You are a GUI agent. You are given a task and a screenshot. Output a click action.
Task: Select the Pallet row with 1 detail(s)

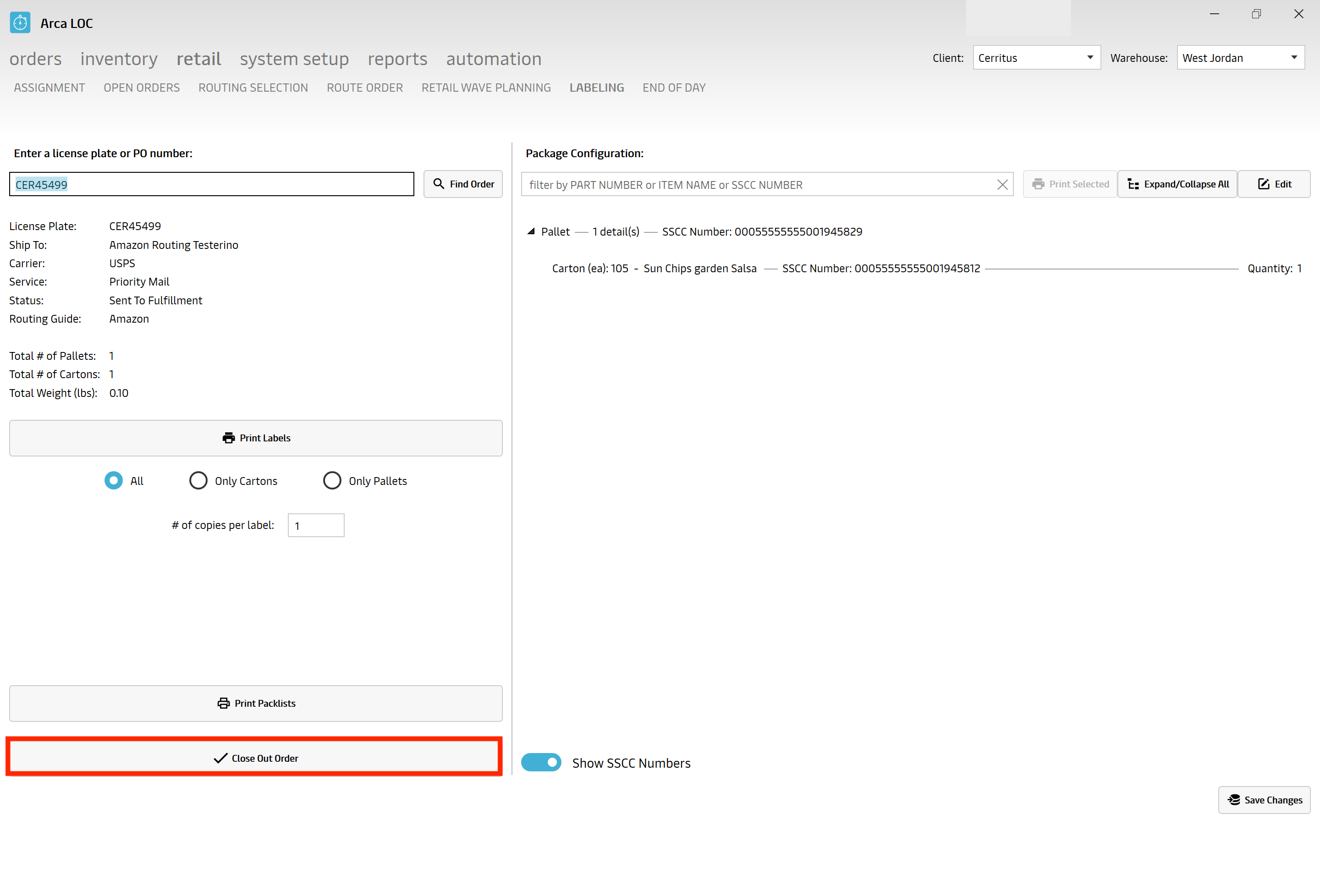pyautogui.click(x=702, y=231)
